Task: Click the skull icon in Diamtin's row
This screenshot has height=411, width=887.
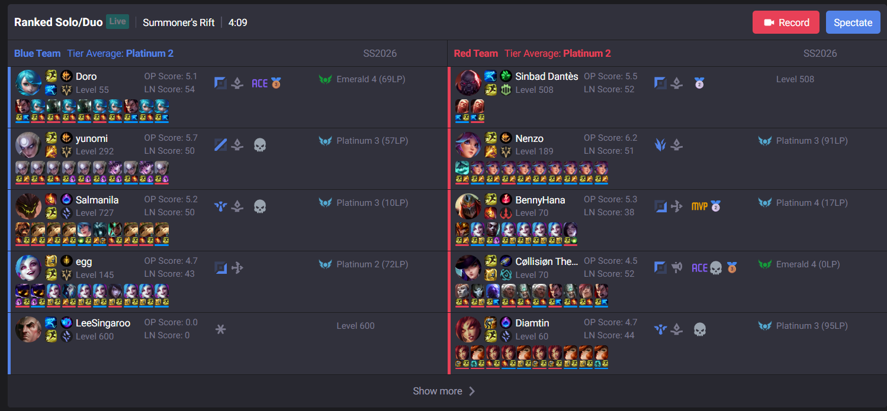Action: (x=700, y=329)
